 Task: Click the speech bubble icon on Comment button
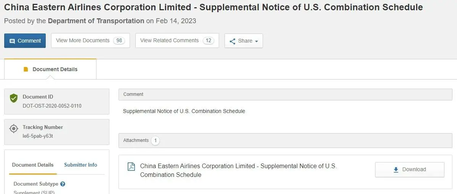[x=12, y=41]
